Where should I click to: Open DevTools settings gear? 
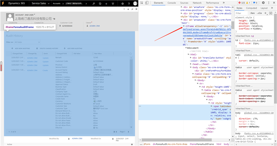pyautogui.click(x=263, y=3)
